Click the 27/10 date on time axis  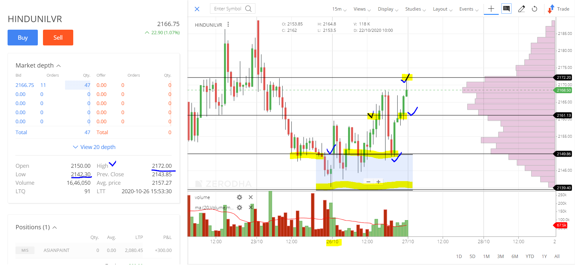click(408, 242)
